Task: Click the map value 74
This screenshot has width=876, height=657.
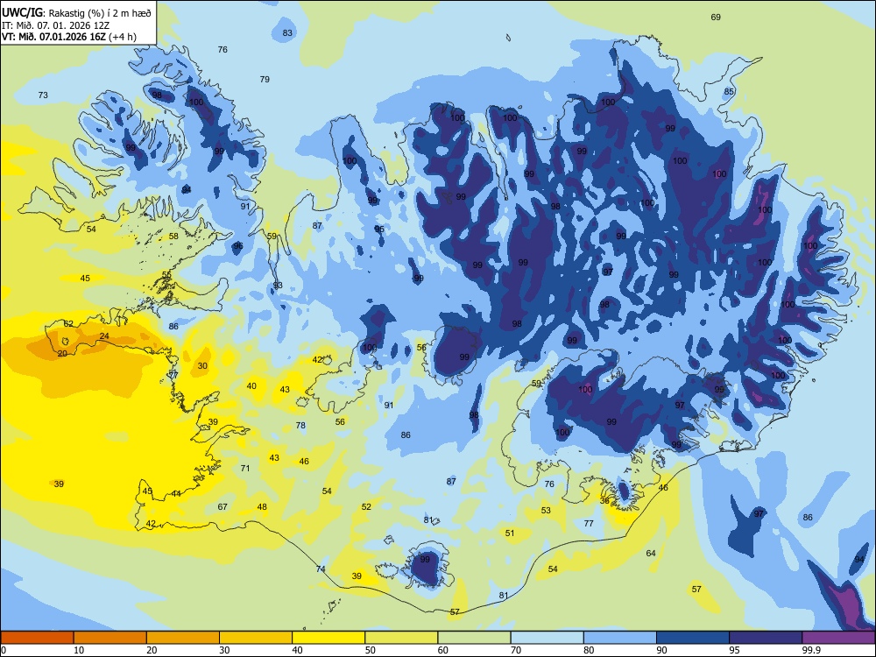Action: click(x=321, y=569)
